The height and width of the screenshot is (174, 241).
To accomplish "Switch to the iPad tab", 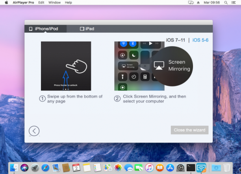I will 87,29.
